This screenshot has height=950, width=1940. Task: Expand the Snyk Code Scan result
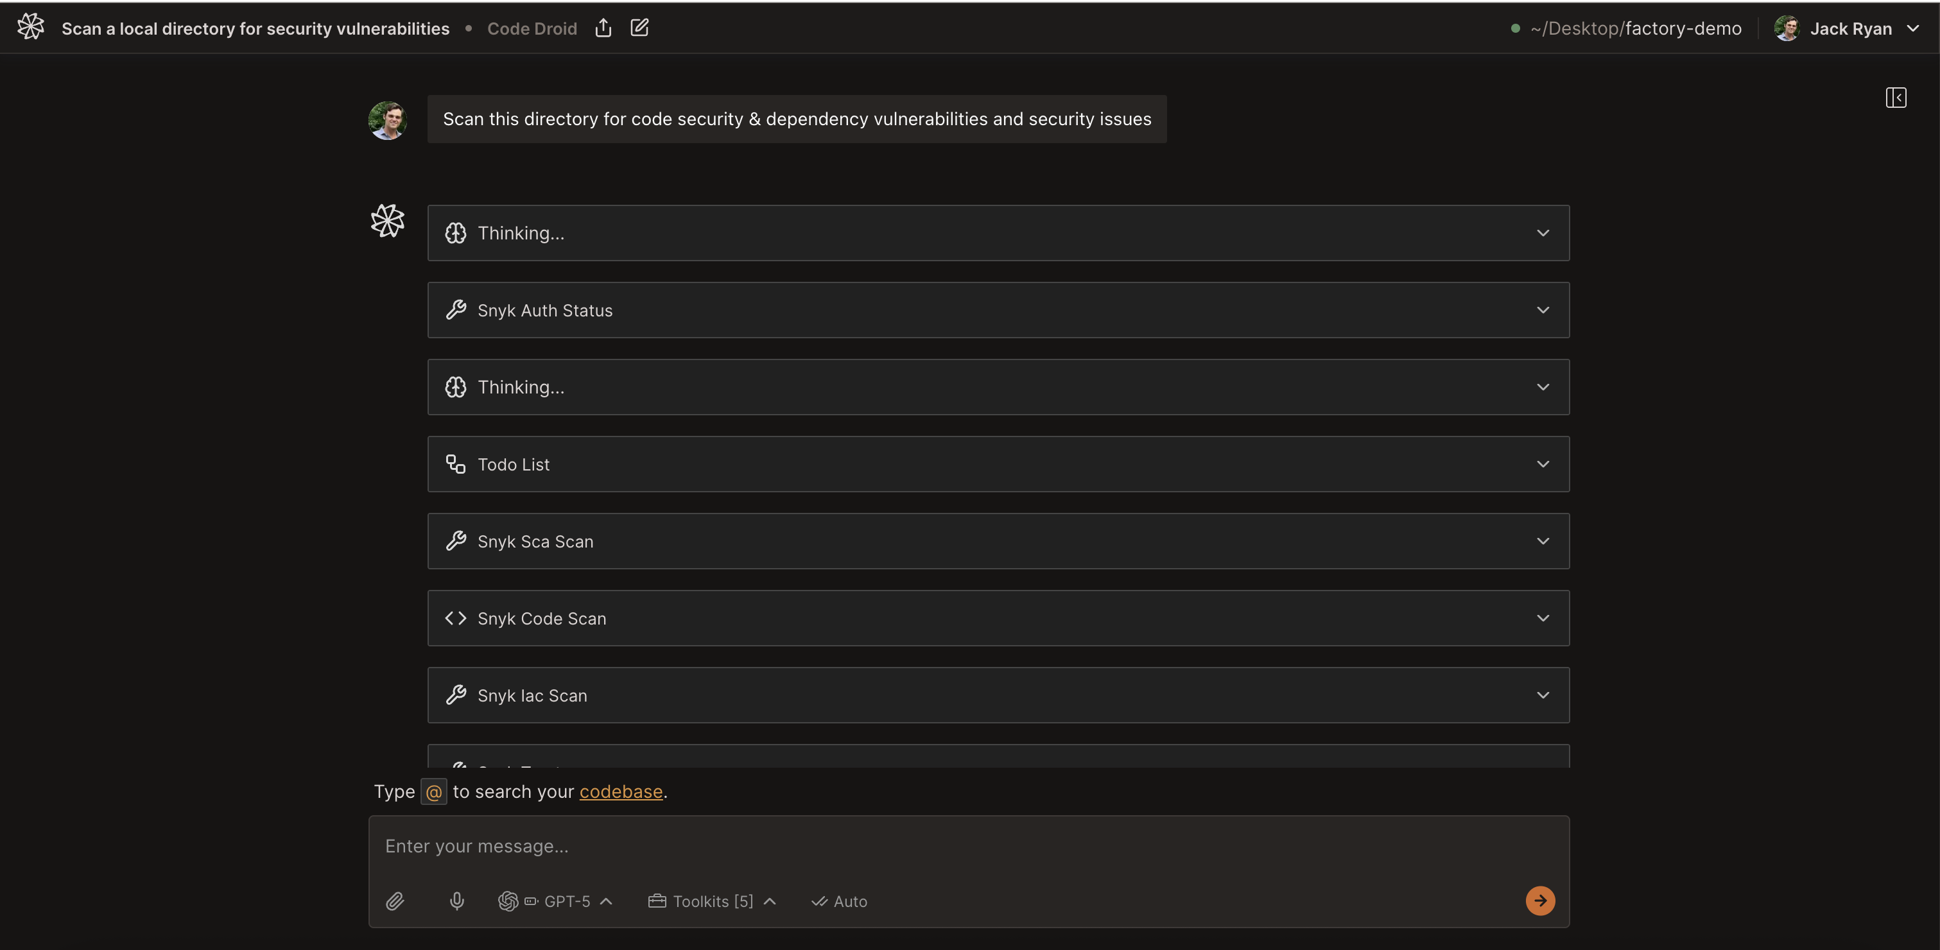click(998, 618)
